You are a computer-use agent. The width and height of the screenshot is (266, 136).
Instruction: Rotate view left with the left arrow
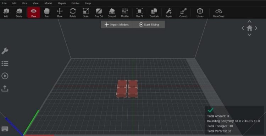[x=243, y=28]
